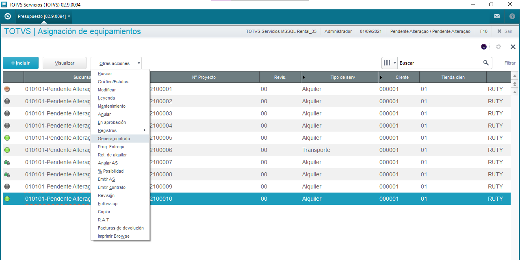
Task: Choose Facturas de devolución from the menu
Action: [x=120, y=228]
